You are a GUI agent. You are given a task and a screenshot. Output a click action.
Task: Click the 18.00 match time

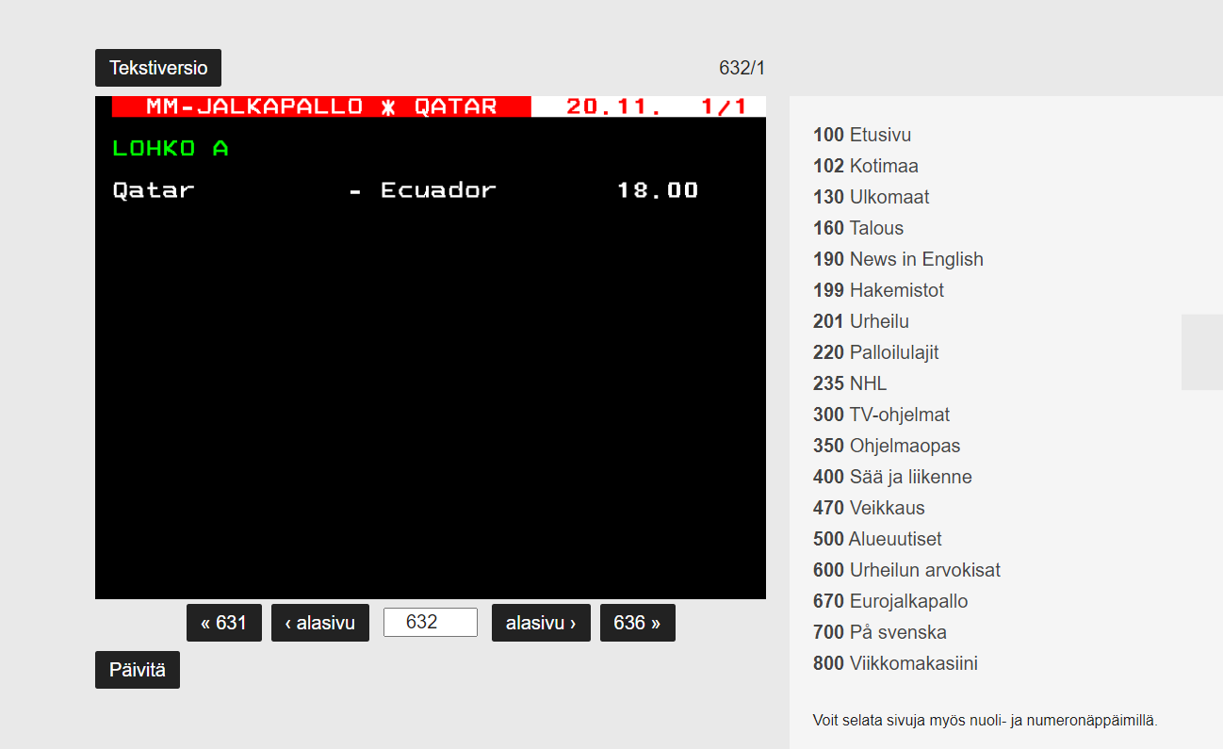click(658, 190)
